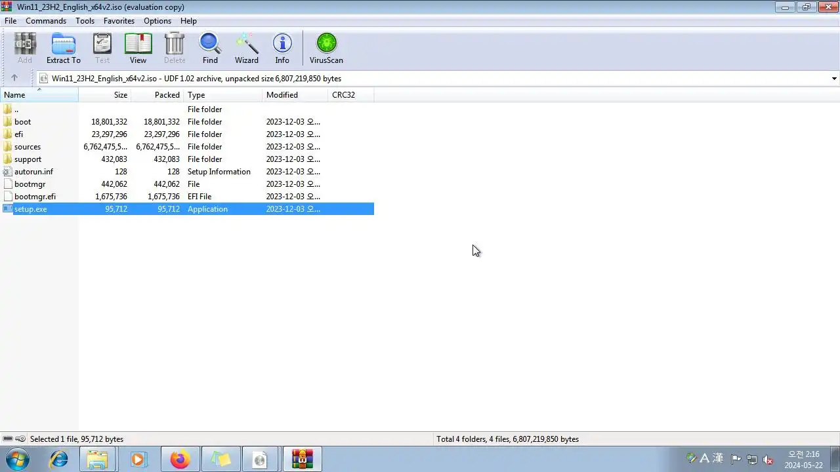Click efi packed value 23,297,296
Image resolution: width=840 pixels, height=472 pixels.
tap(161, 134)
